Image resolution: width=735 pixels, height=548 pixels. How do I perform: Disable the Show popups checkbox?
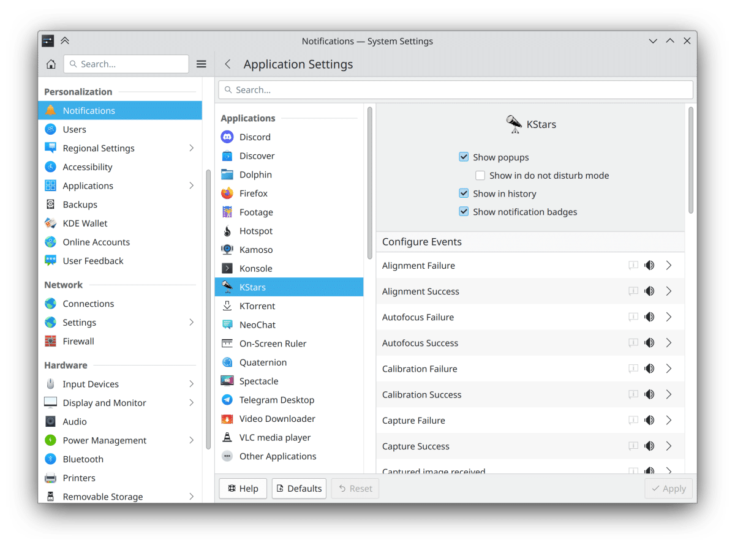(464, 157)
